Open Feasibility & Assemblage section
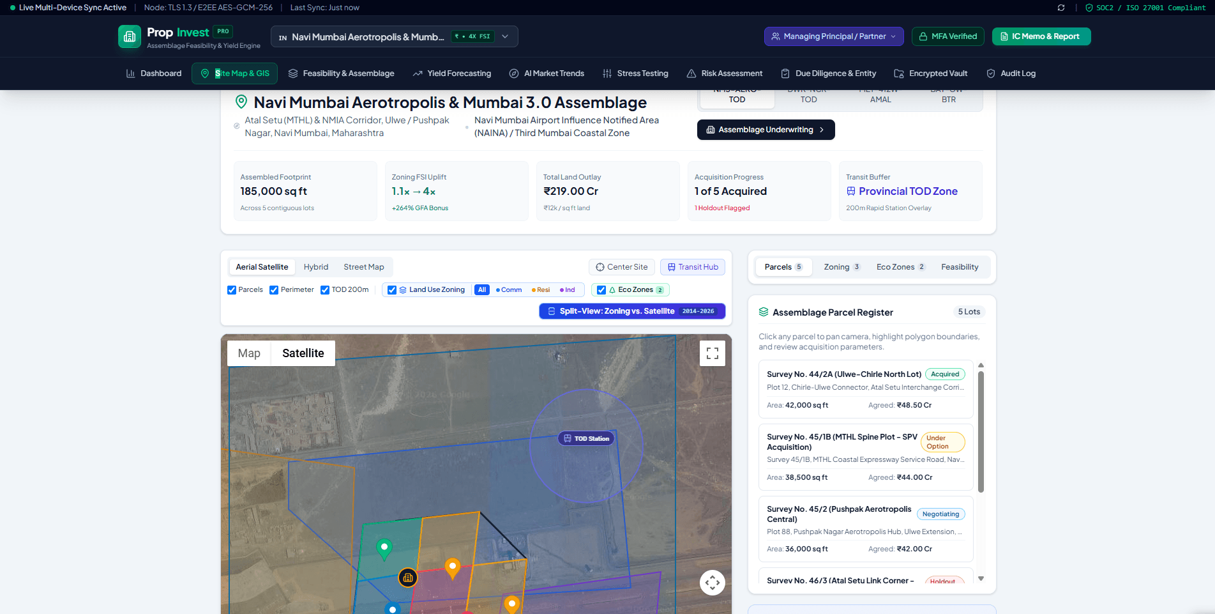 click(342, 73)
